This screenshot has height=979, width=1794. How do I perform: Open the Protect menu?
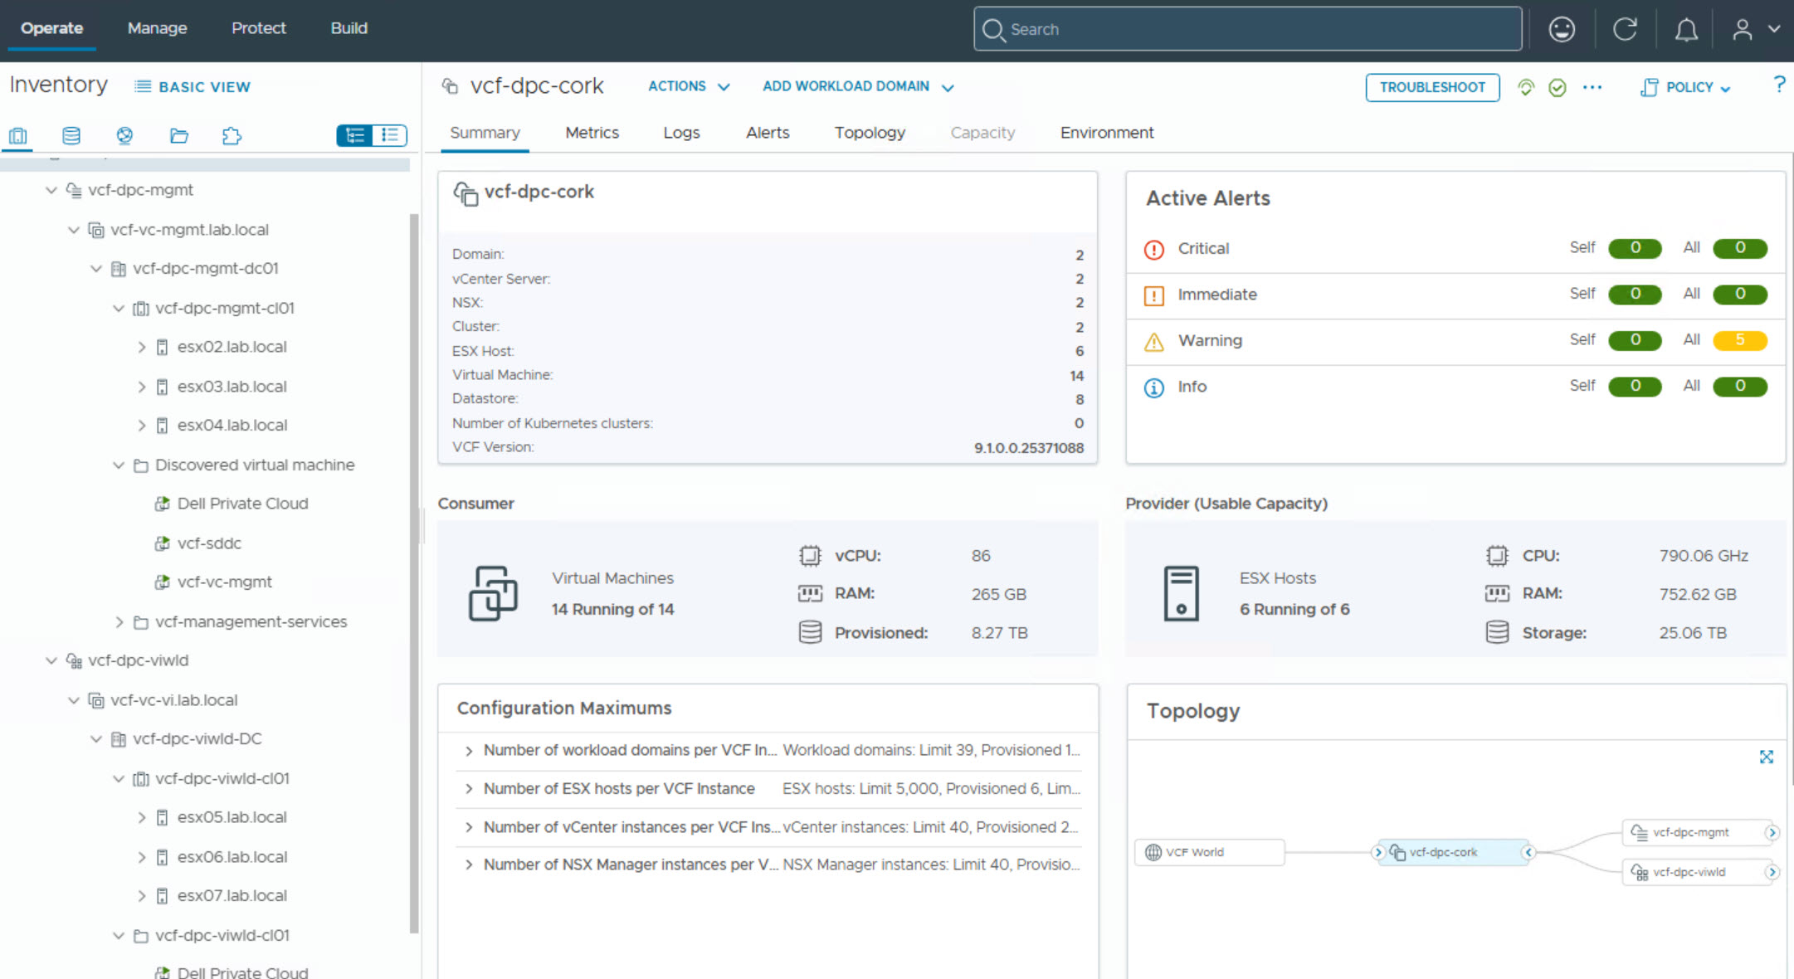[259, 28]
